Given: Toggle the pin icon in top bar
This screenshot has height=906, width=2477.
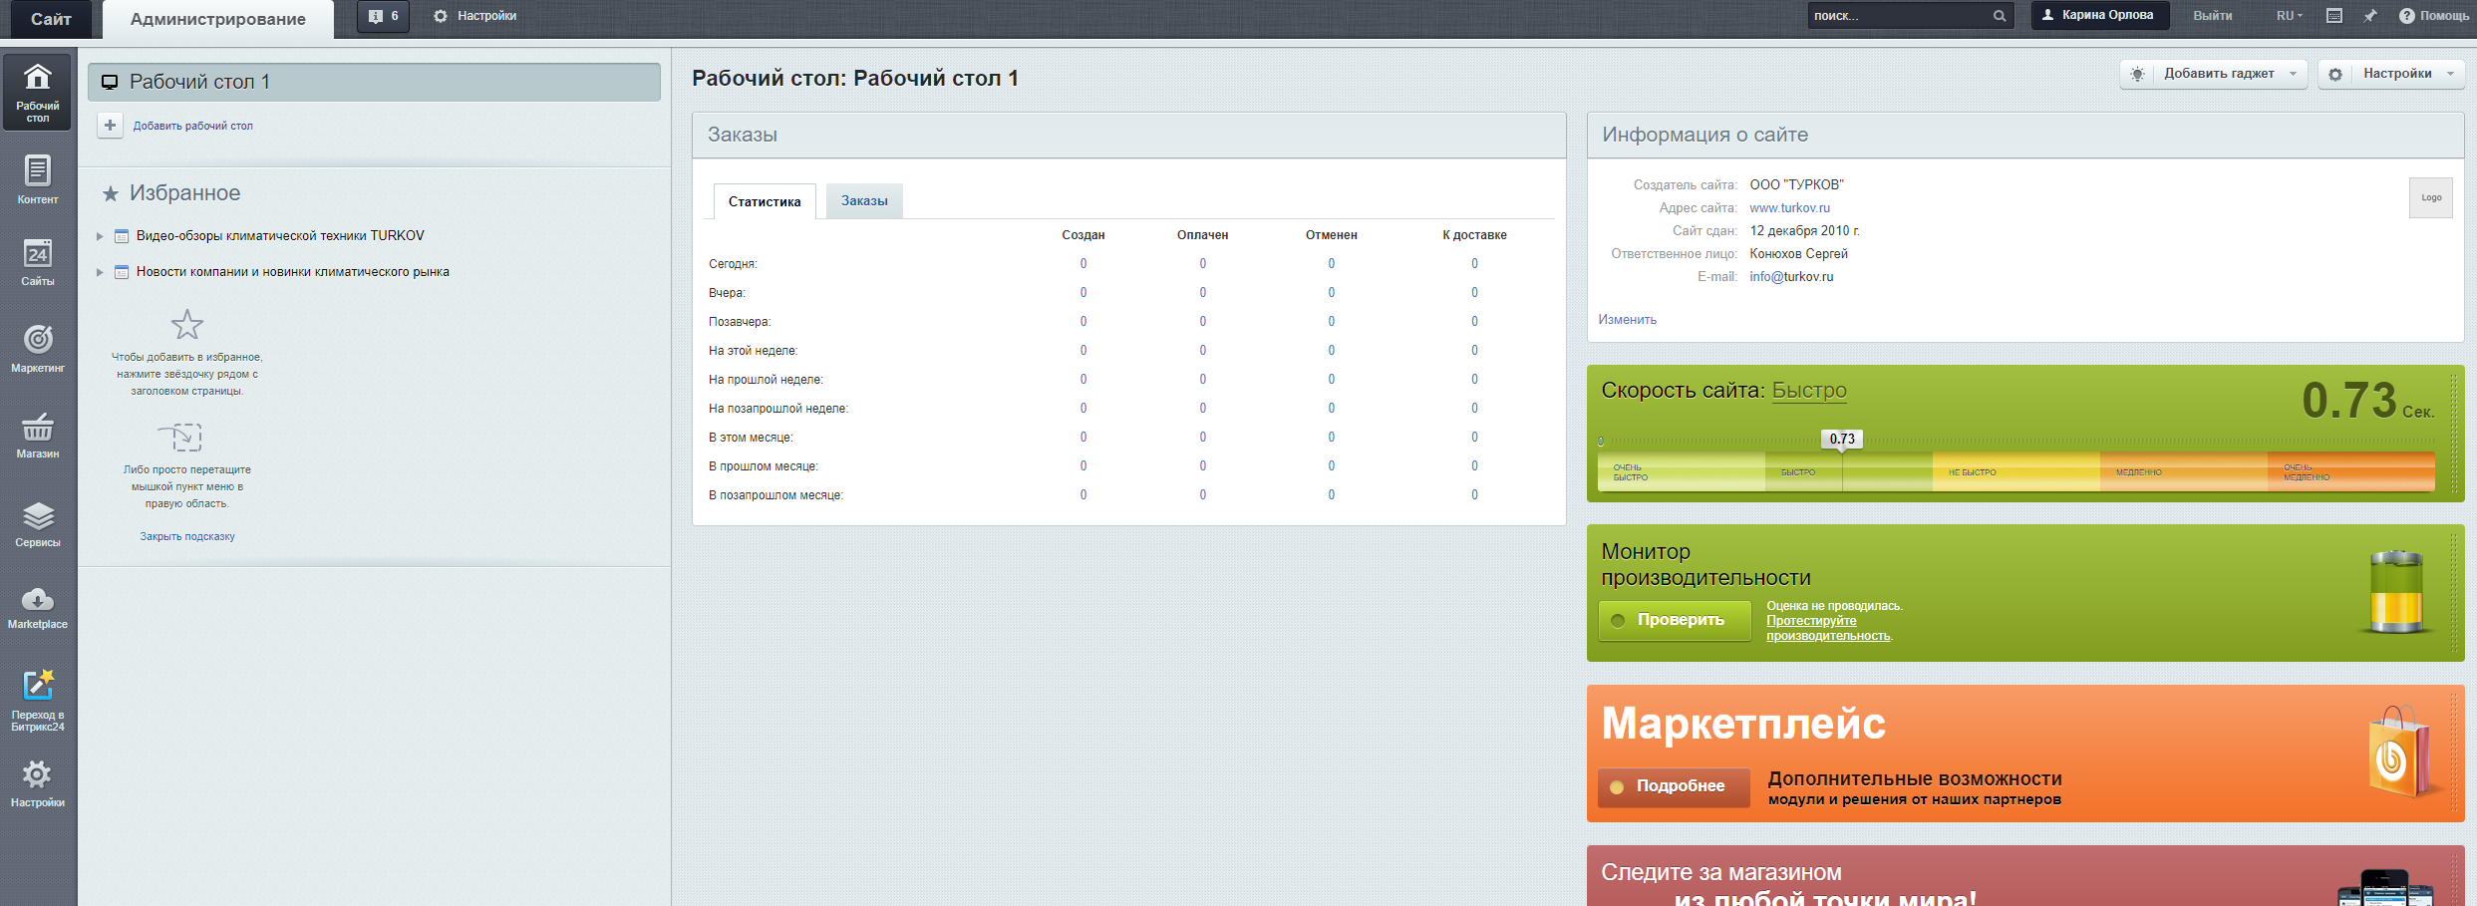Looking at the screenshot, I should coord(2370,16).
